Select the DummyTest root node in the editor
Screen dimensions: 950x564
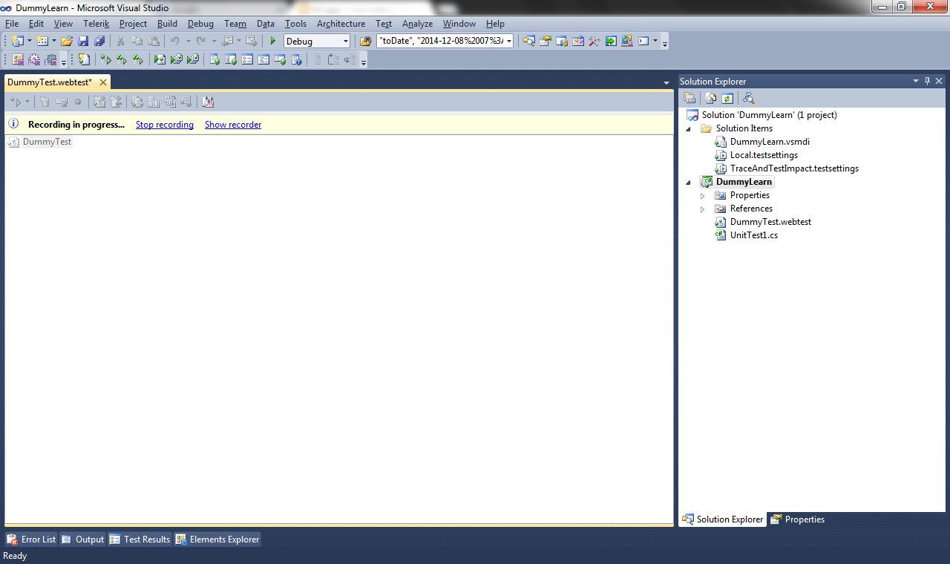(x=47, y=142)
